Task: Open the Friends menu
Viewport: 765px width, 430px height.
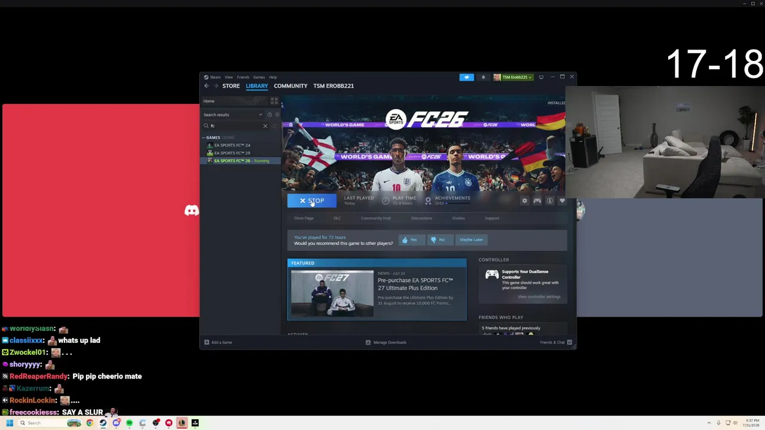Action: pyautogui.click(x=243, y=77)
